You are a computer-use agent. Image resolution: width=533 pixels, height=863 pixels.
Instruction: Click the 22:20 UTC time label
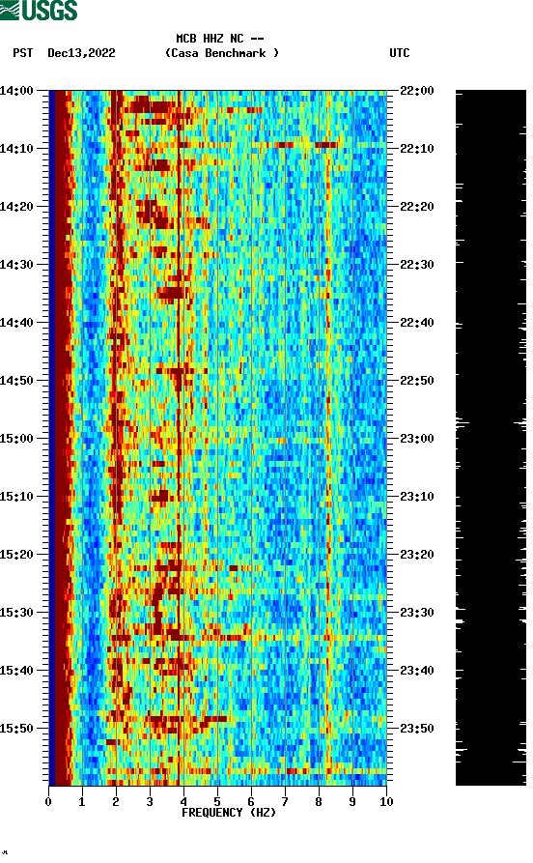point(417,207)
